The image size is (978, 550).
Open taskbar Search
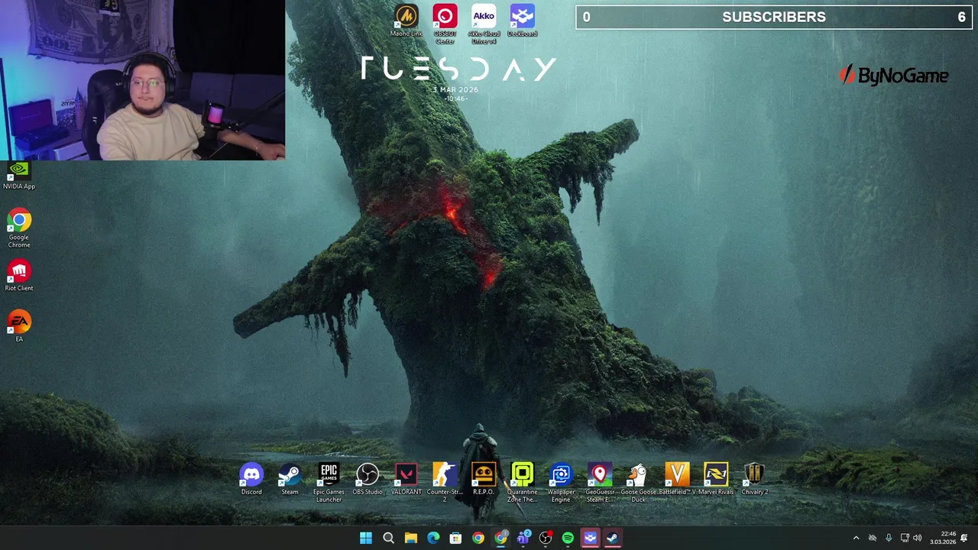tap(388, 539)
